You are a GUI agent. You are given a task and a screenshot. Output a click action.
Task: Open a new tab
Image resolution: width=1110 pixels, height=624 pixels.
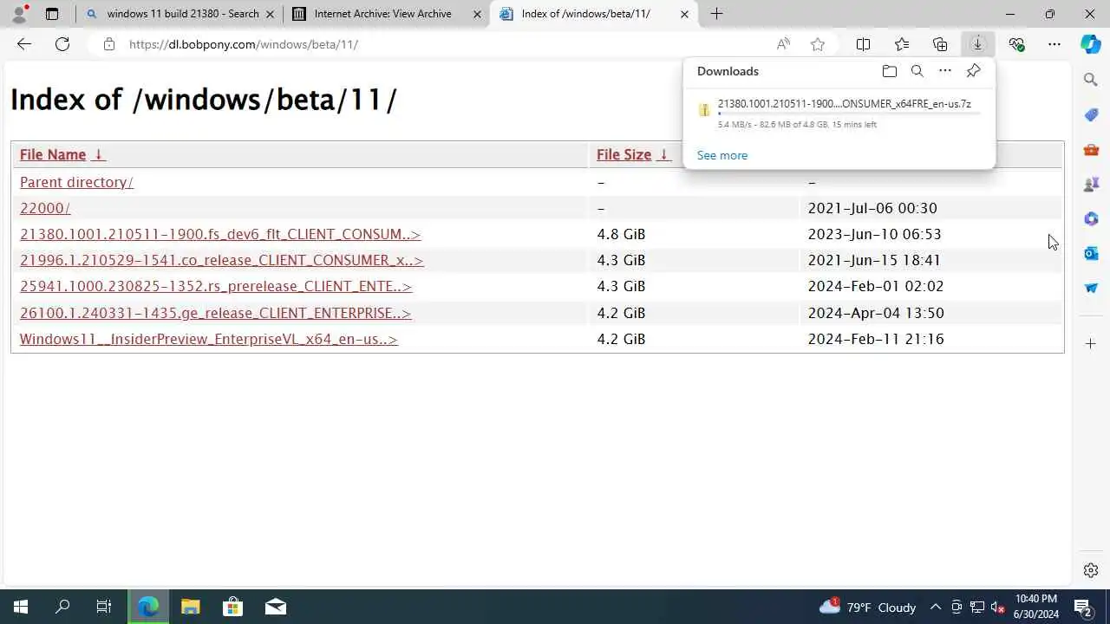(716, 14)
